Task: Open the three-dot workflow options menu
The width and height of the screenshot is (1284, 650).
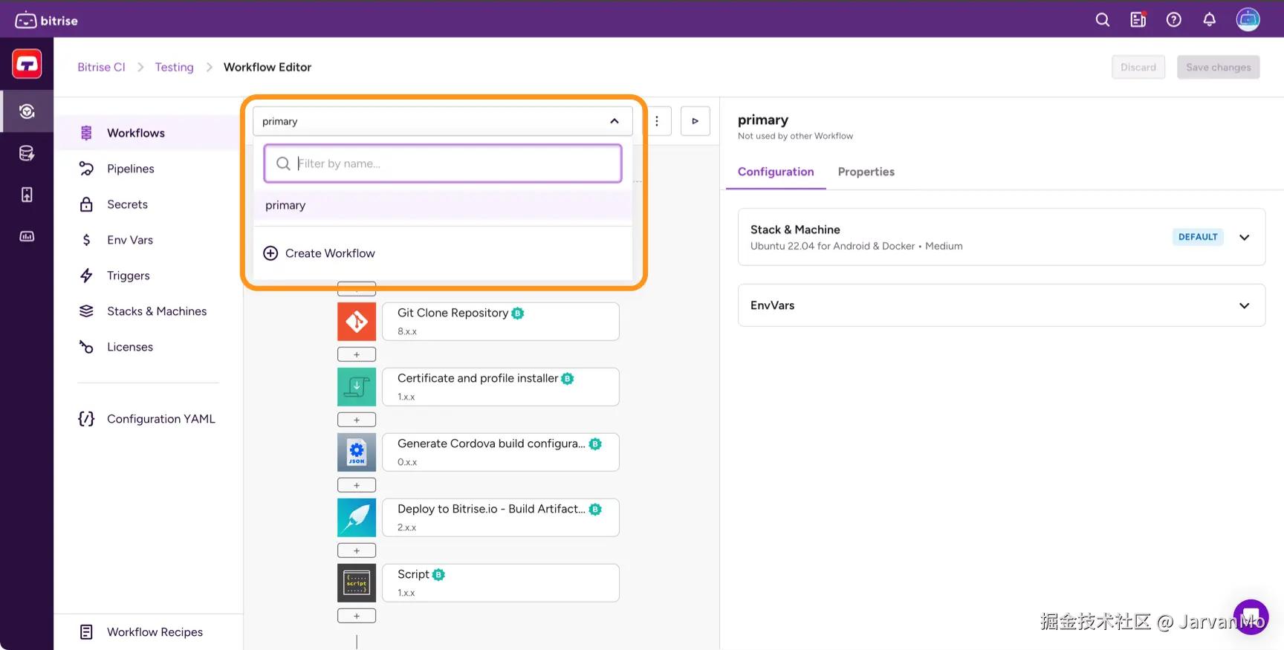Action: coord(657,121)
